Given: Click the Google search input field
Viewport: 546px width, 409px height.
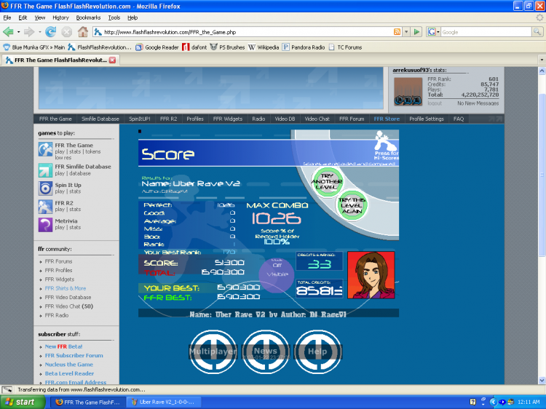Looking at the screenshot, I should (x=486, y=32).
